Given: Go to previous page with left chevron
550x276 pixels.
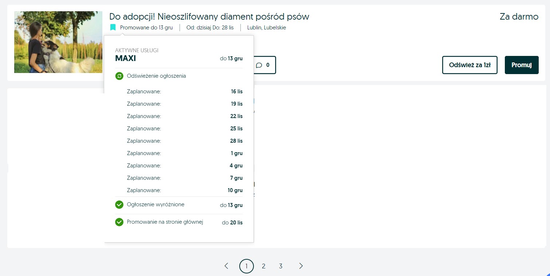Looking at the screenshot, I should coord(226,266).
